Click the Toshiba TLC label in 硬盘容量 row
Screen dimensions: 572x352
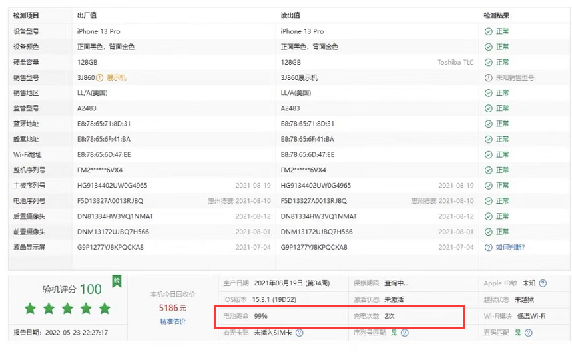pyautogui.click(x=455, y=63)
